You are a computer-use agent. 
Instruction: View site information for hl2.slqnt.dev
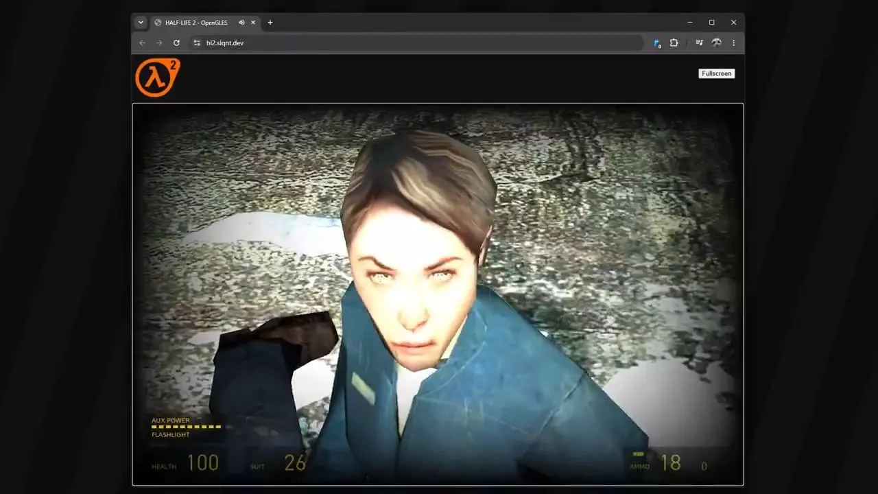(x=197, y=43)
